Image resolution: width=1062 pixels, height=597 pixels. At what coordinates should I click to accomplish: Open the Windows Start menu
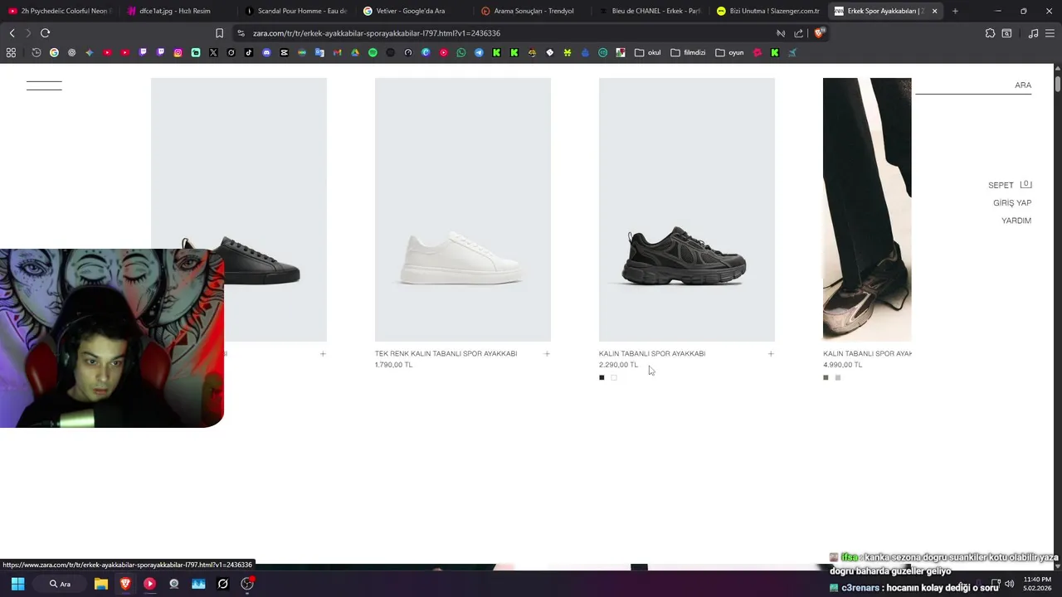(17, 584)
